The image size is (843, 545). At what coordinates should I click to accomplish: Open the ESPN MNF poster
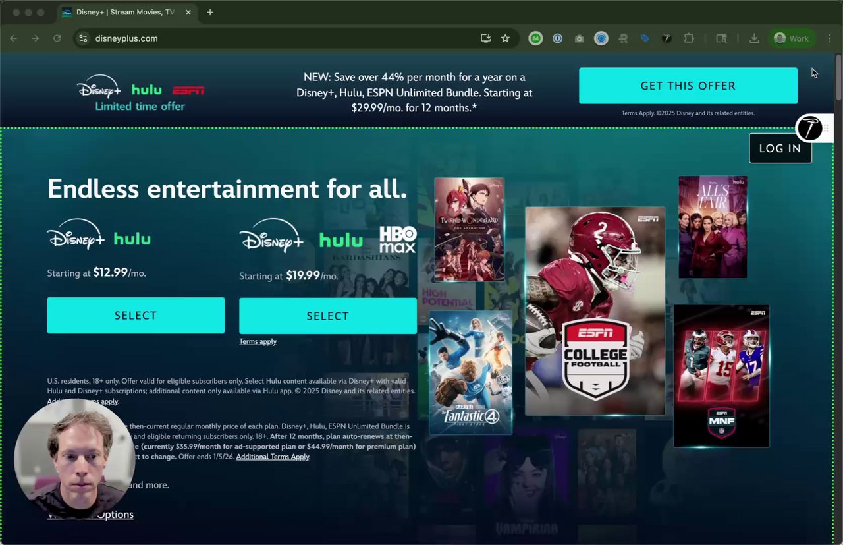(x=721, y=376)
